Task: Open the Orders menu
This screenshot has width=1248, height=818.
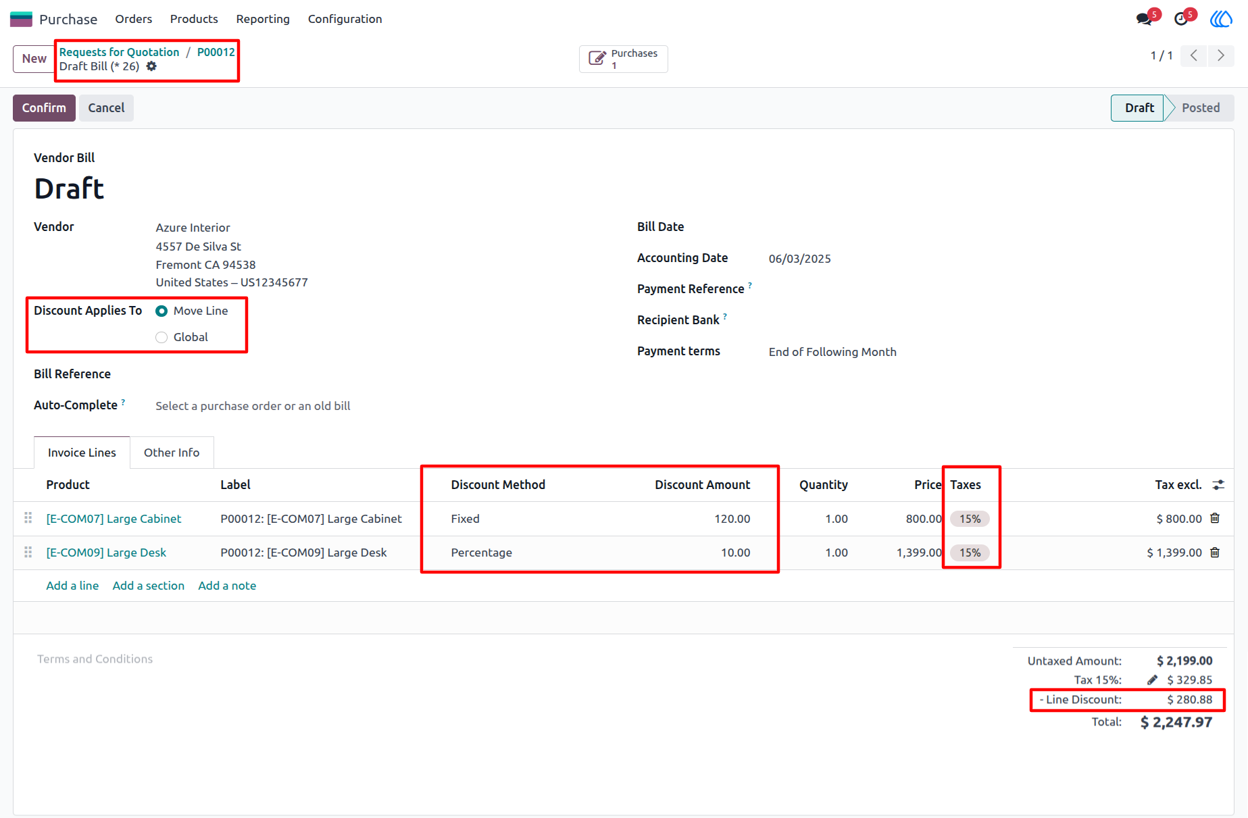Action: [134, 19]
